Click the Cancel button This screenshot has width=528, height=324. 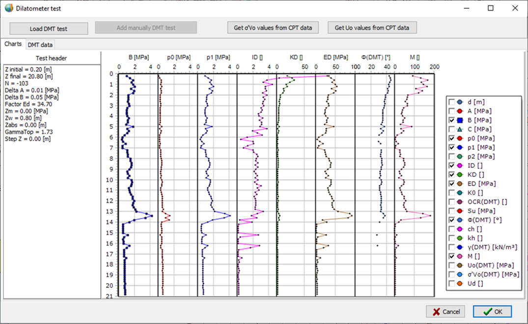pyautogui.click(x=445, y=312)
